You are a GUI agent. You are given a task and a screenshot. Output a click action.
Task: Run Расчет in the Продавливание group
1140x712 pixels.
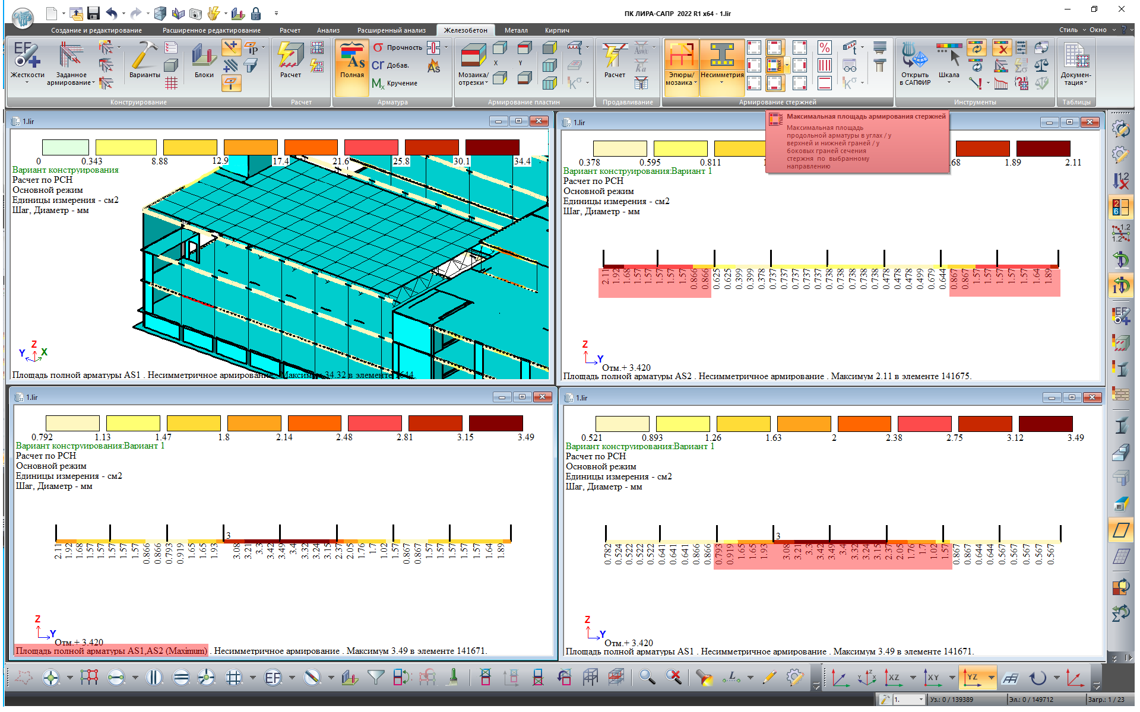(615, 58)
